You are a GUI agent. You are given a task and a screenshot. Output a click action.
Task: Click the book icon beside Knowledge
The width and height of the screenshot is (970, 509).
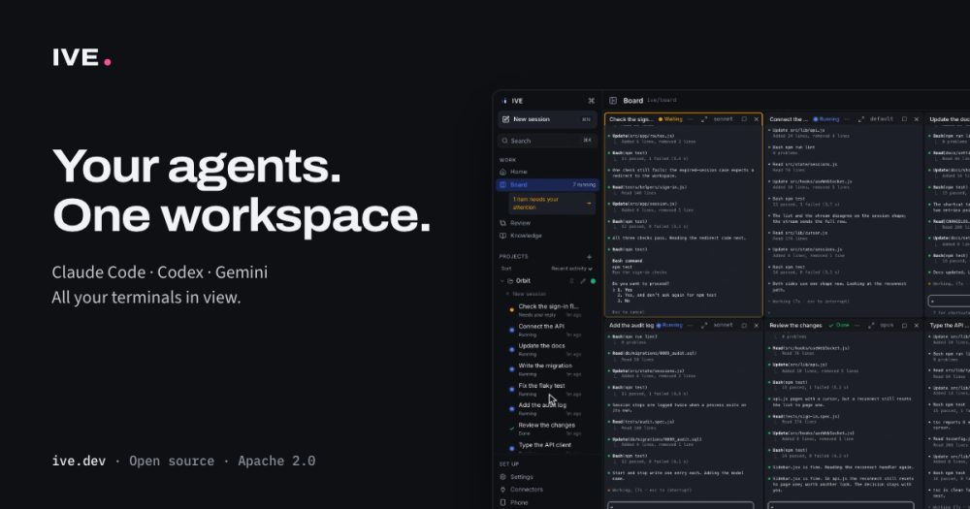[x=502, y=236]
